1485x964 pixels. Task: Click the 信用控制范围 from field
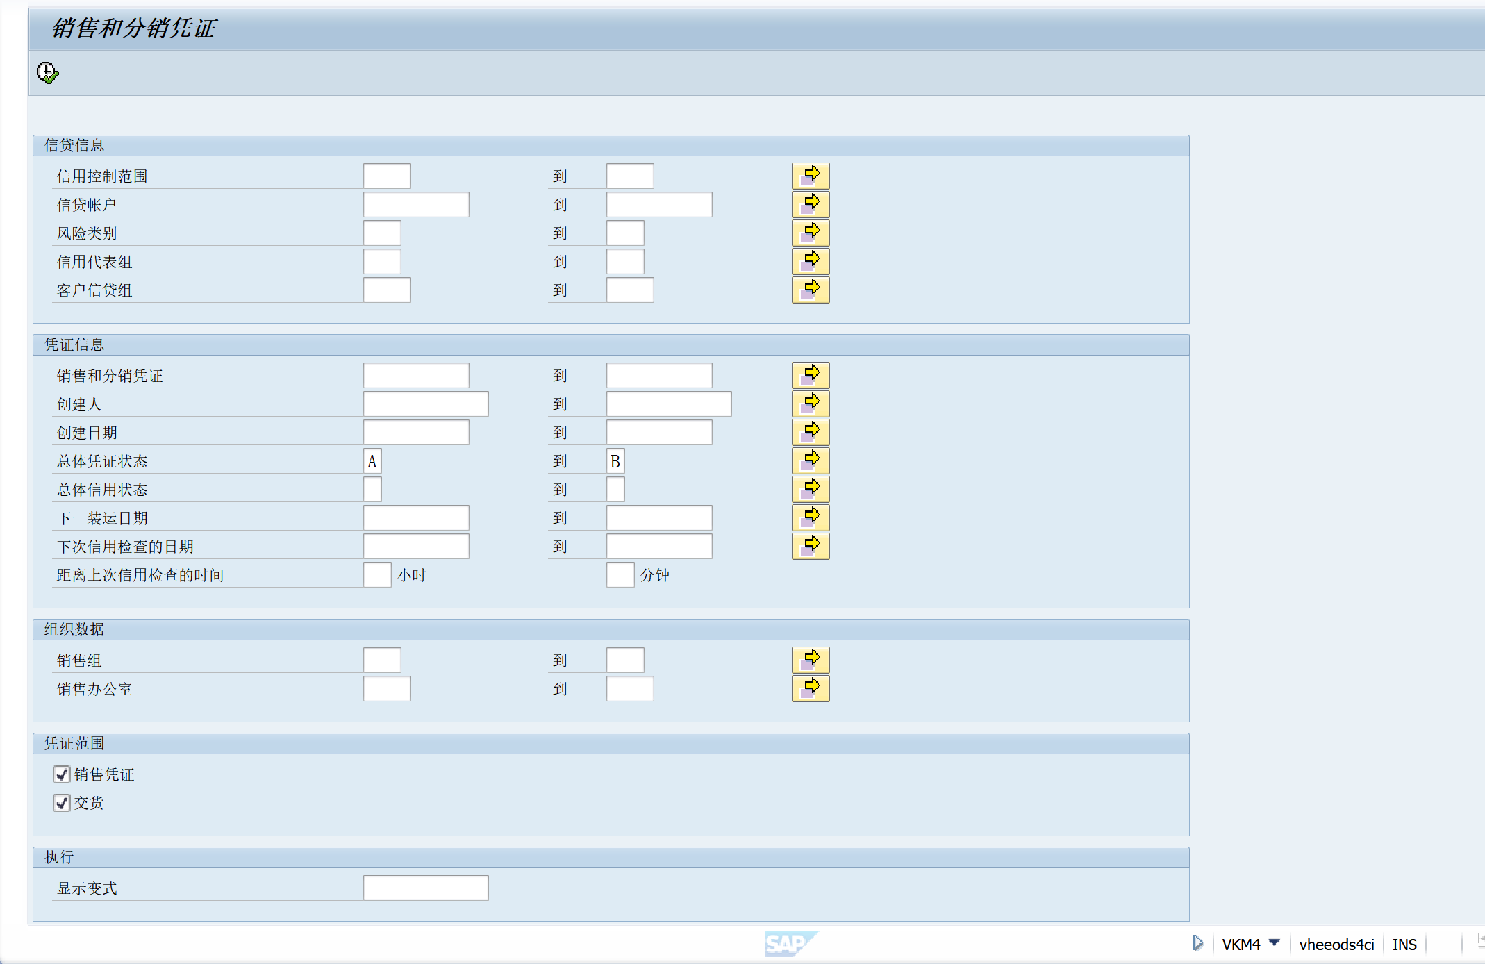click(387, 176)
